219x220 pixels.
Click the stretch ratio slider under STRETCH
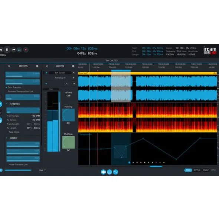(23, 110)
